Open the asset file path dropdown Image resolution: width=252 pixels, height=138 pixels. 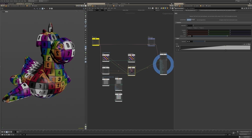pyautogui.click(x=218, y=11)
